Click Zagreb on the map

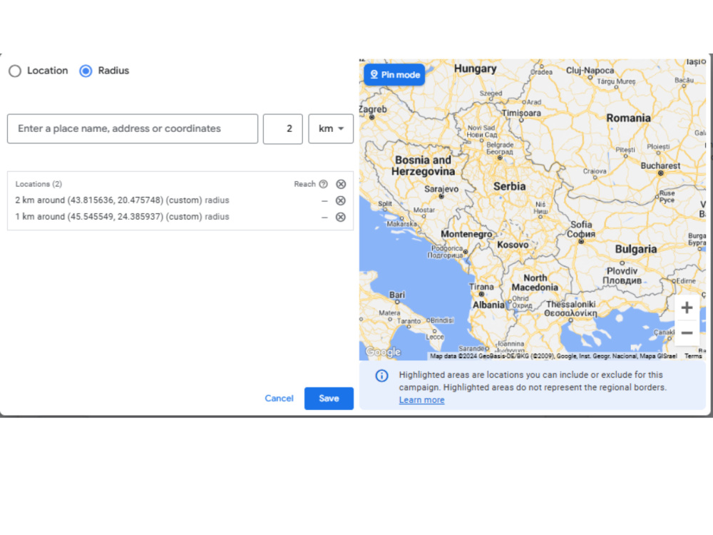coord(372,110)
